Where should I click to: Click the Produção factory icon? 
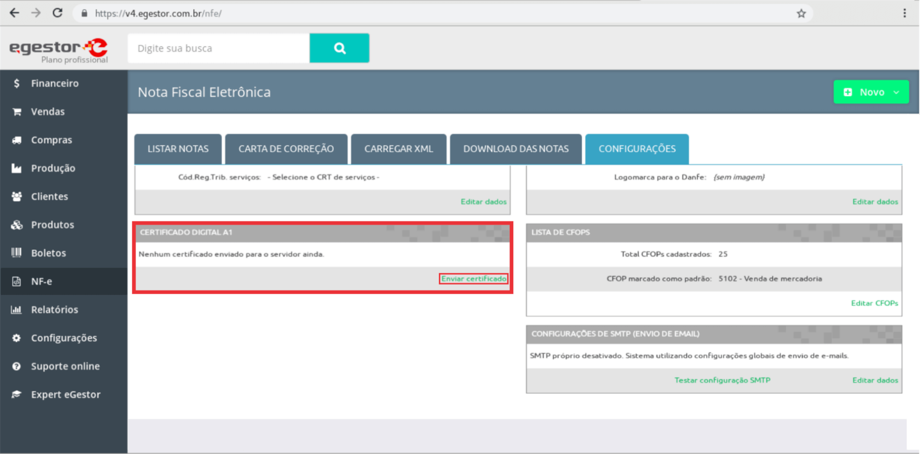17,168
